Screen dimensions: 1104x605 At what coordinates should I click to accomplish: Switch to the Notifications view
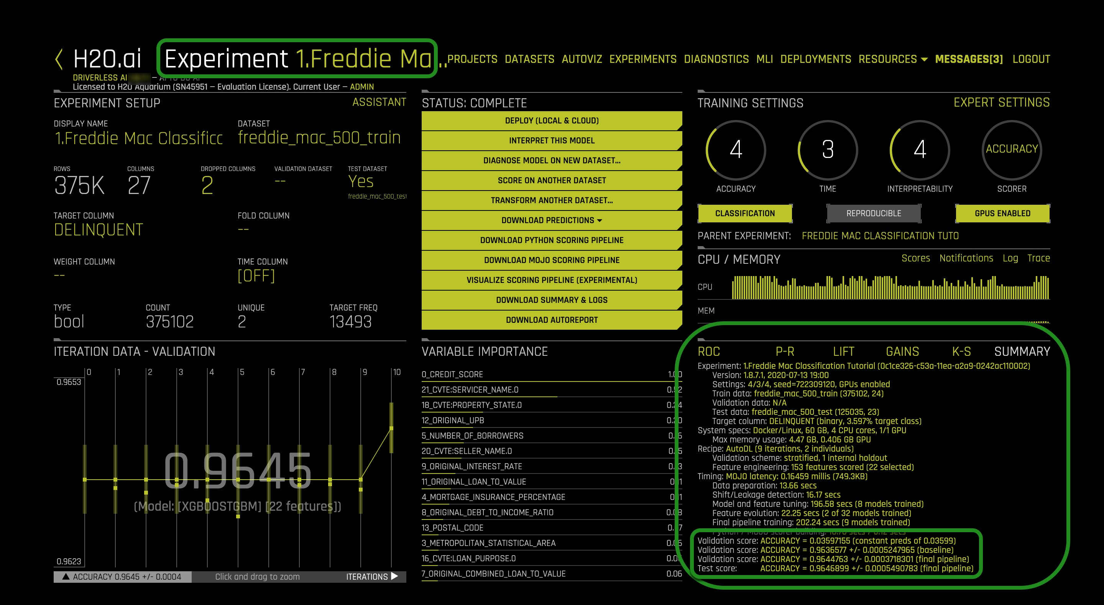(966, 258)
